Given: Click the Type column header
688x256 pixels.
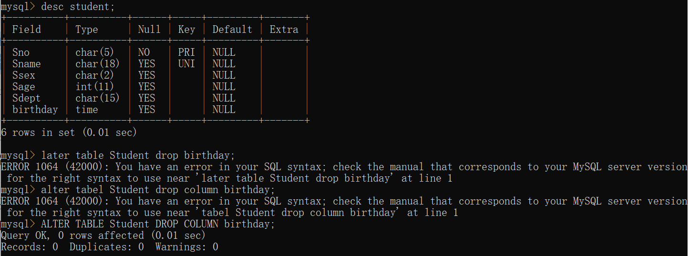Looking at the screenshot, I should (87, 30).
